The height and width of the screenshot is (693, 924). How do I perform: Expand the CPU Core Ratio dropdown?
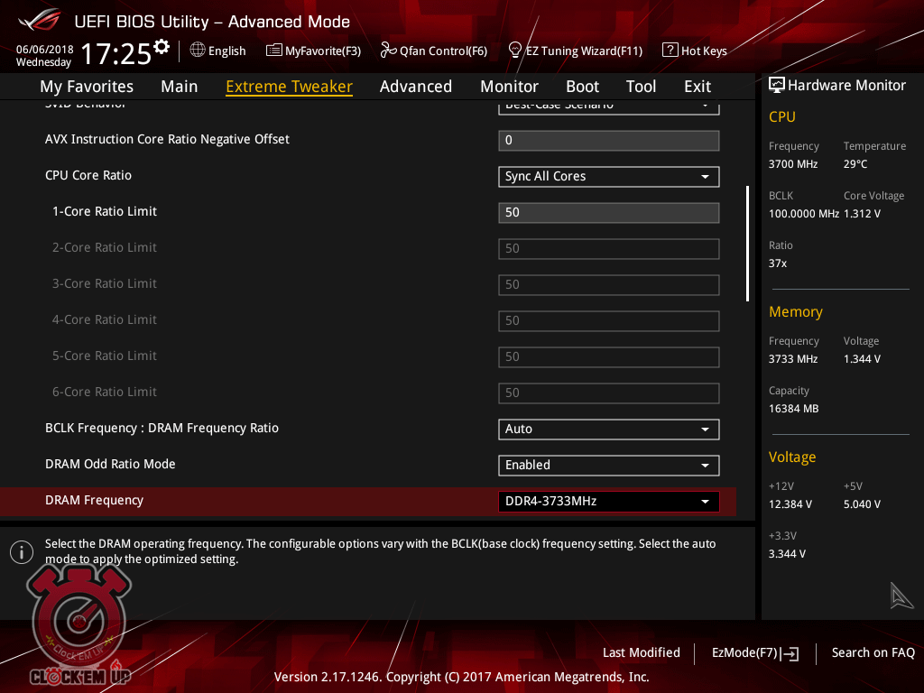(x=608, y=177)
